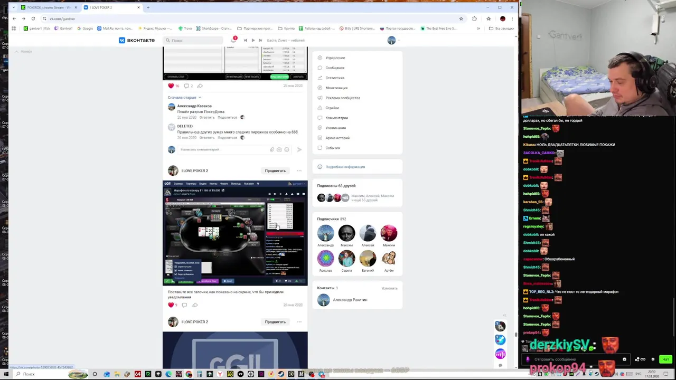The height and width of the screenshot is (380, 676).
Task: Open Комментарии in community menu
Action: [x=336, y=118]
